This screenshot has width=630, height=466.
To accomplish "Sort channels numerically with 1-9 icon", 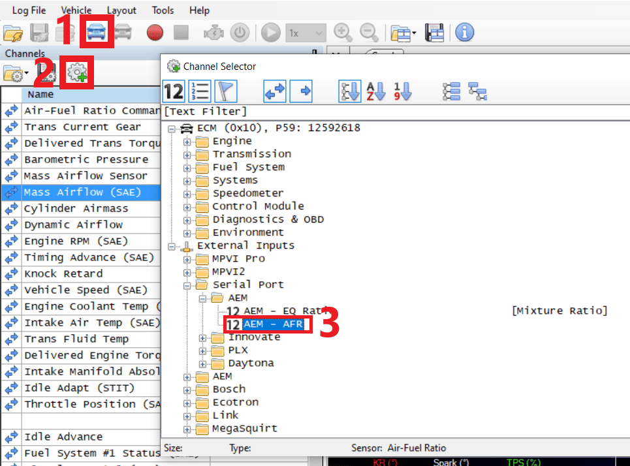I will (x=402, y=91).
